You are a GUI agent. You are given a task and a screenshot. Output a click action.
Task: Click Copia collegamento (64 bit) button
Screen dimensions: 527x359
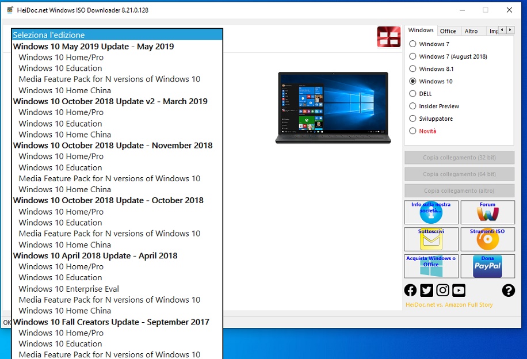click(460, 174)
